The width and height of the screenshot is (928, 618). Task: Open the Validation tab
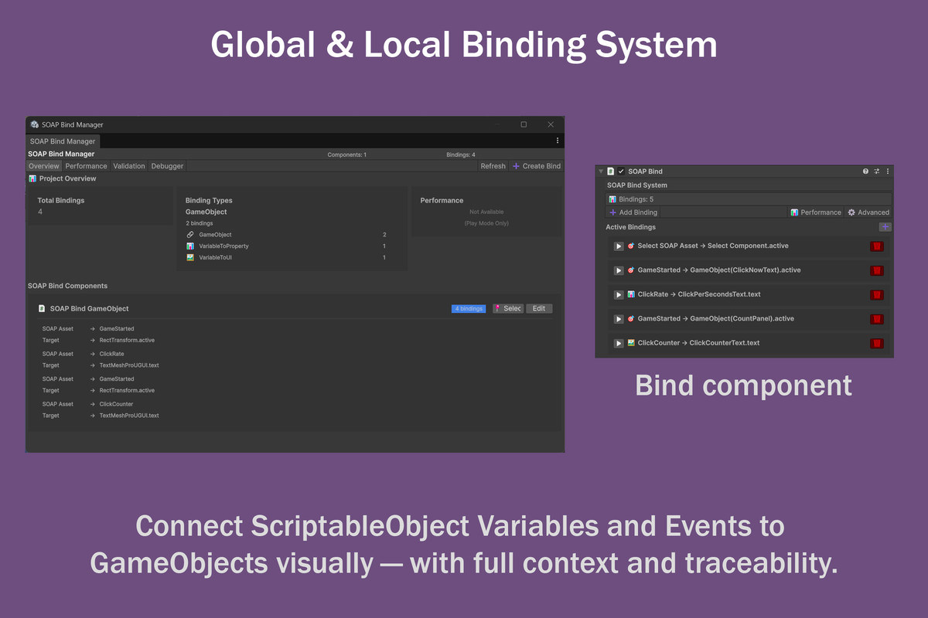128,166
